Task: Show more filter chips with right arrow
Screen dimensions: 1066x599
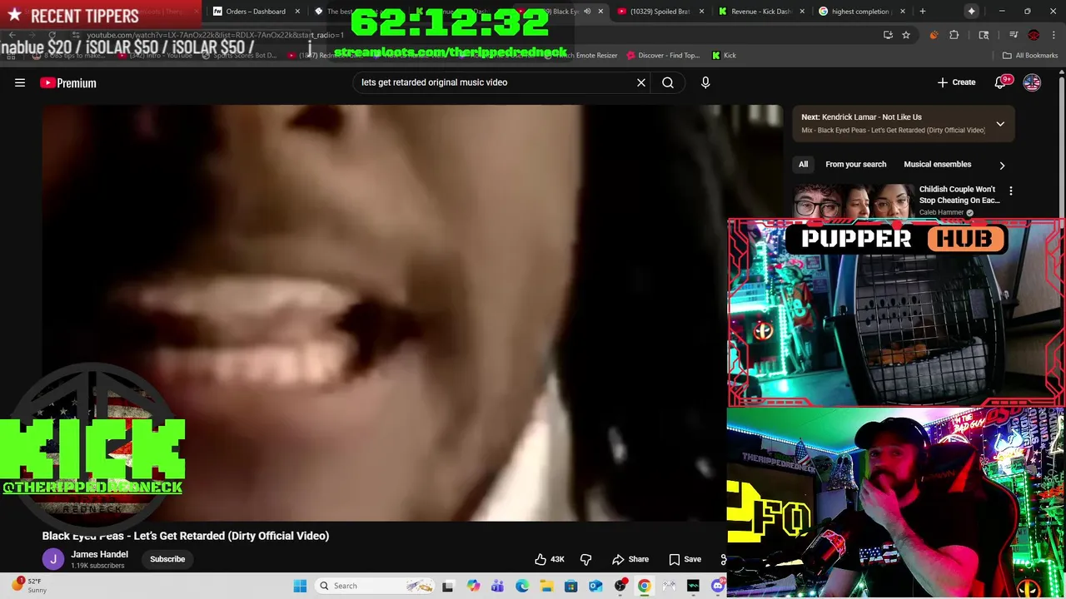Action: [x=1002, y=165]
